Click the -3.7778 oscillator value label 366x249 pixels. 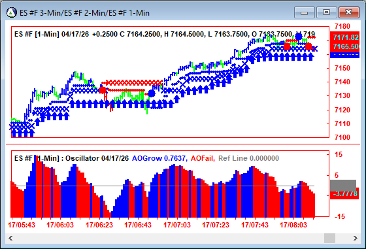pos(345,194)
